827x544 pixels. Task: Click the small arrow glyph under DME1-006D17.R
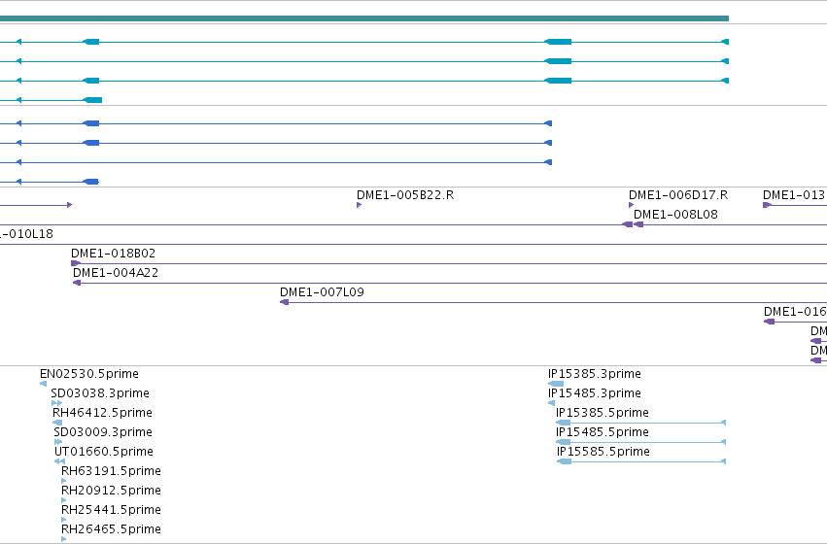pyautogui.click(x=632, y=205)
